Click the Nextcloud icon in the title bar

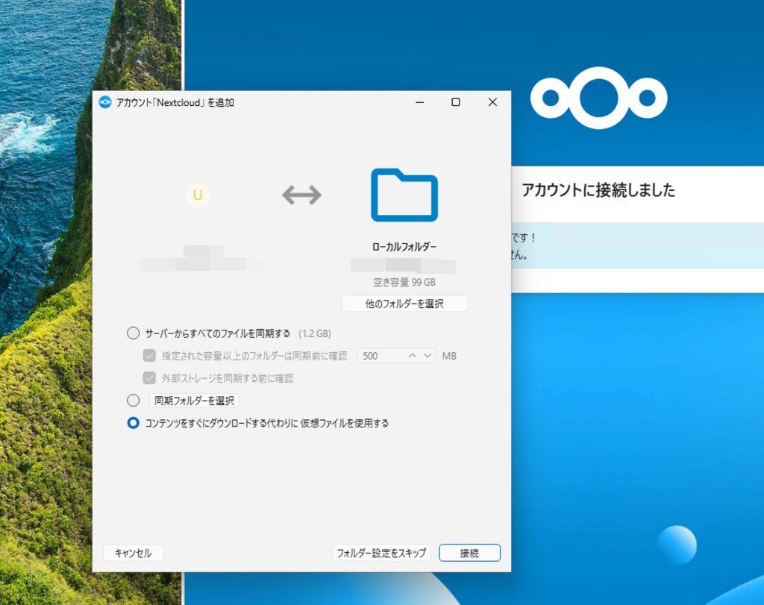point(105,102)
